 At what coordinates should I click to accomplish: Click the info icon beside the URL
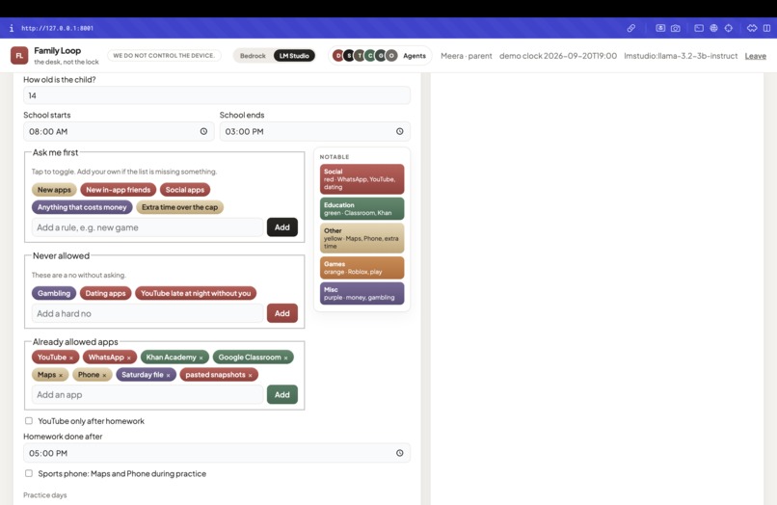tap(12, 28)
